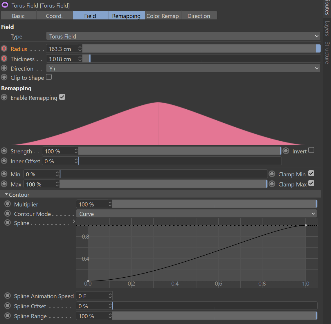Toggle the Thickness keyframe animation dot
Screen dimensions: 331x324
[4, 59]
